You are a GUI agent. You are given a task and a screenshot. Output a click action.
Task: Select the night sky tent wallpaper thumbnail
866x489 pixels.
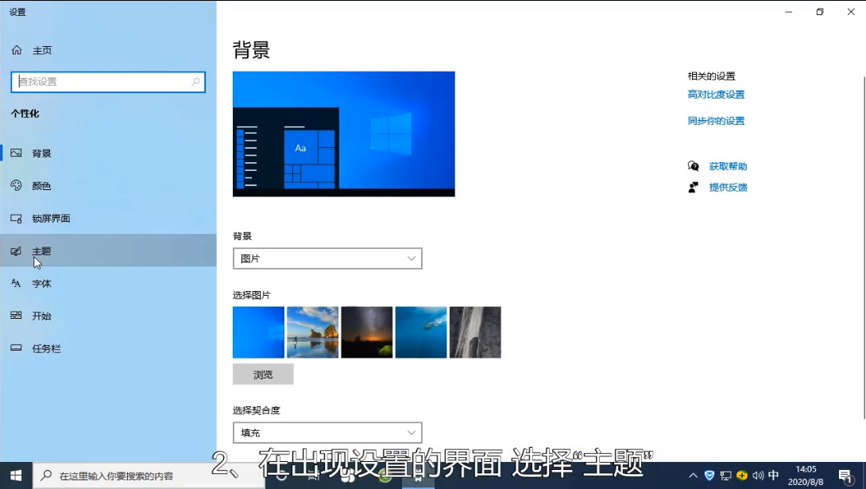point(367,332)
